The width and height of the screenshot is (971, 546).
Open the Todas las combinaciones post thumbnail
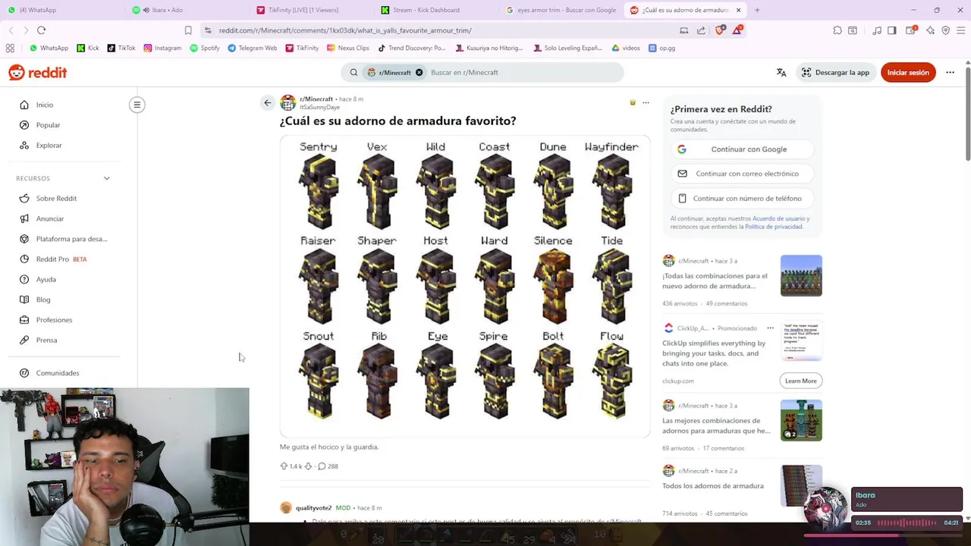(x=801, y=275)
